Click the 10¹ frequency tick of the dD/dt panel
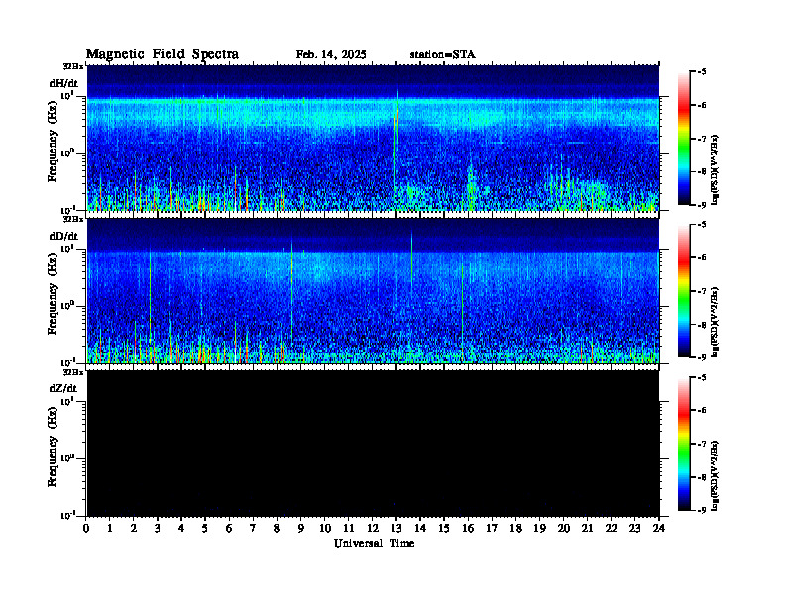This screenshot has height=606, width=785. pyautogui.click(x=68, y=249)
